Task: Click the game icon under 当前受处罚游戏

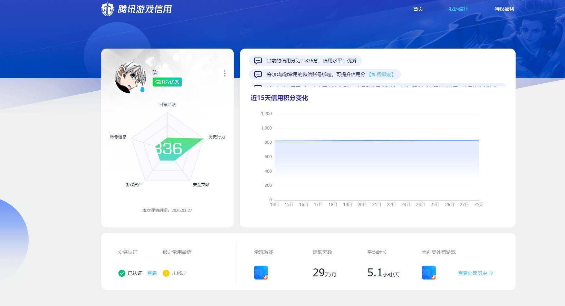Action: [x=429, y=273]
